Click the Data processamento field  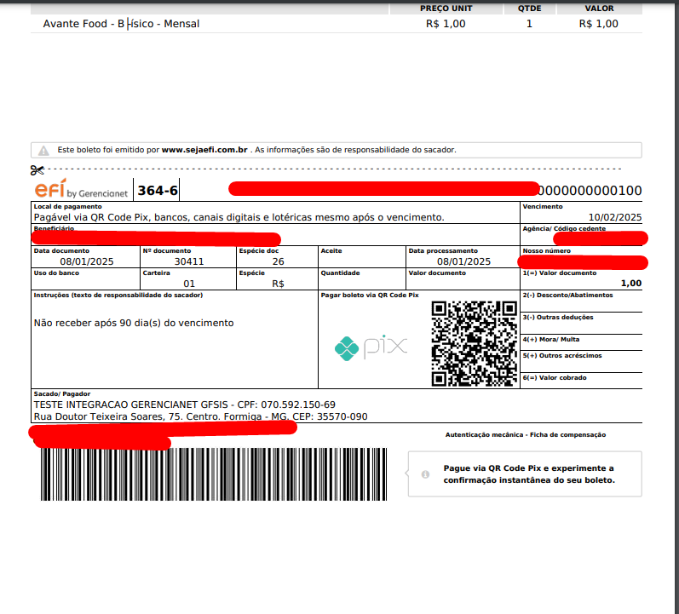pos(462,261)
